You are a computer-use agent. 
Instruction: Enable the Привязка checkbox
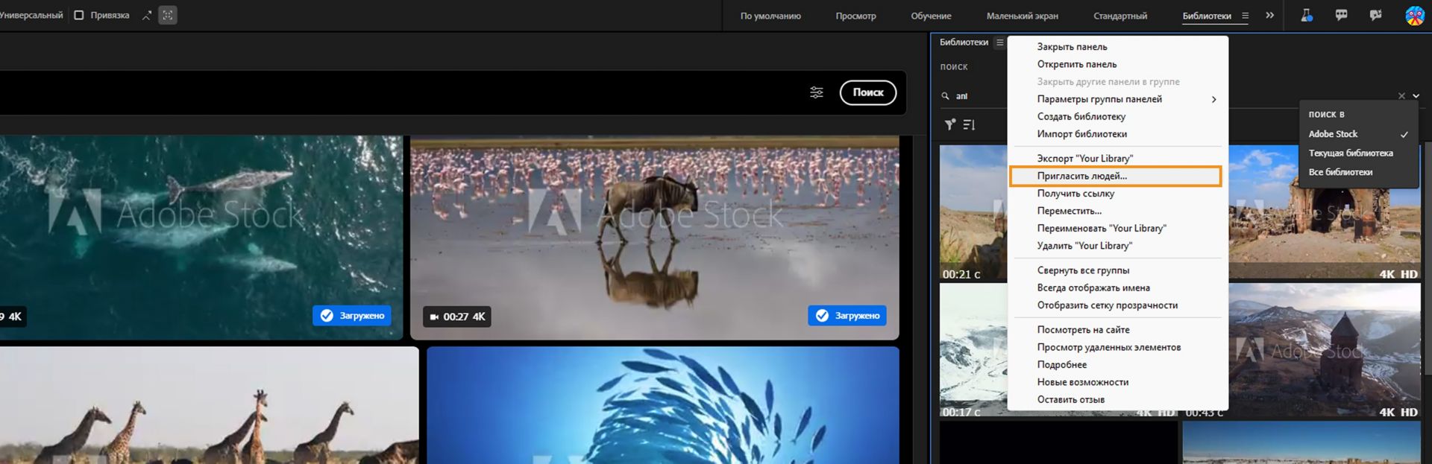pos(79,15)
